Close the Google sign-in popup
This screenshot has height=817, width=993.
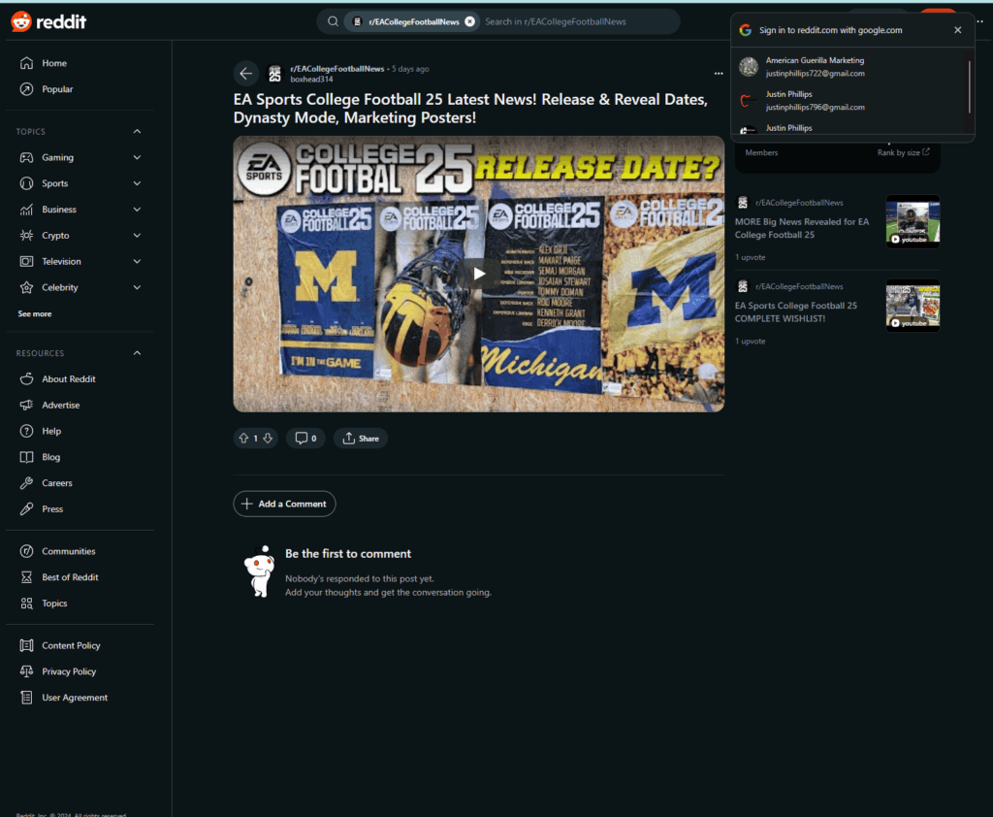coord(958,30)
